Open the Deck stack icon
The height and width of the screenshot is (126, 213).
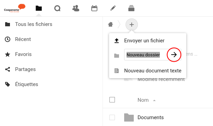click(131, 8)
